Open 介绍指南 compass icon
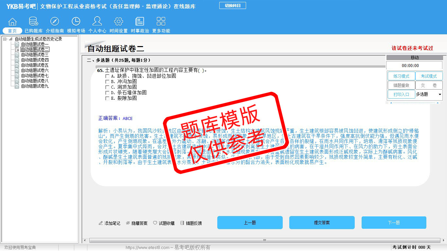The width and height of the screenshot is (447, 251). [x=55, y=22]
